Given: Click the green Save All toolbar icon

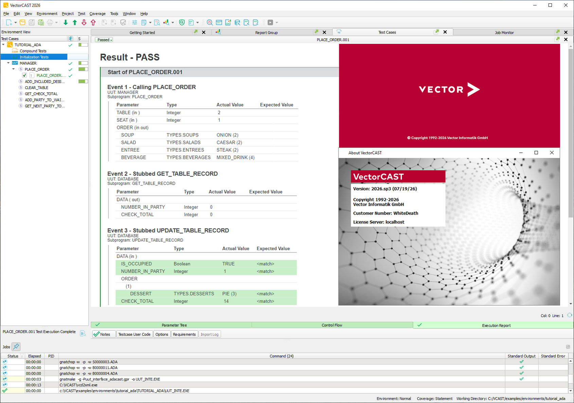Looking at the screenshot, I should pyautogui.click(x=41, y=22).
